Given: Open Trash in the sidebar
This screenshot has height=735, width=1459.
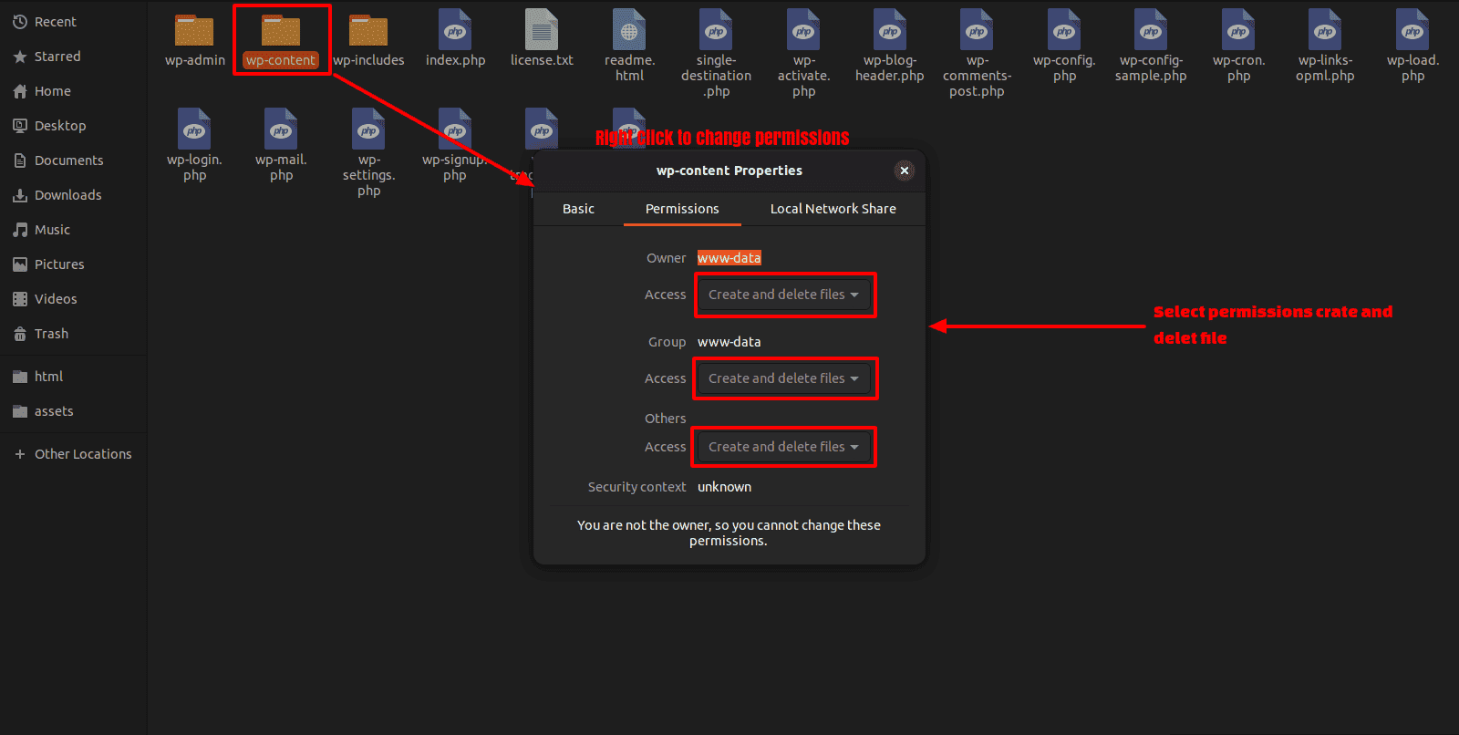Looking at the screenshot, I should [x=73, y=334].
